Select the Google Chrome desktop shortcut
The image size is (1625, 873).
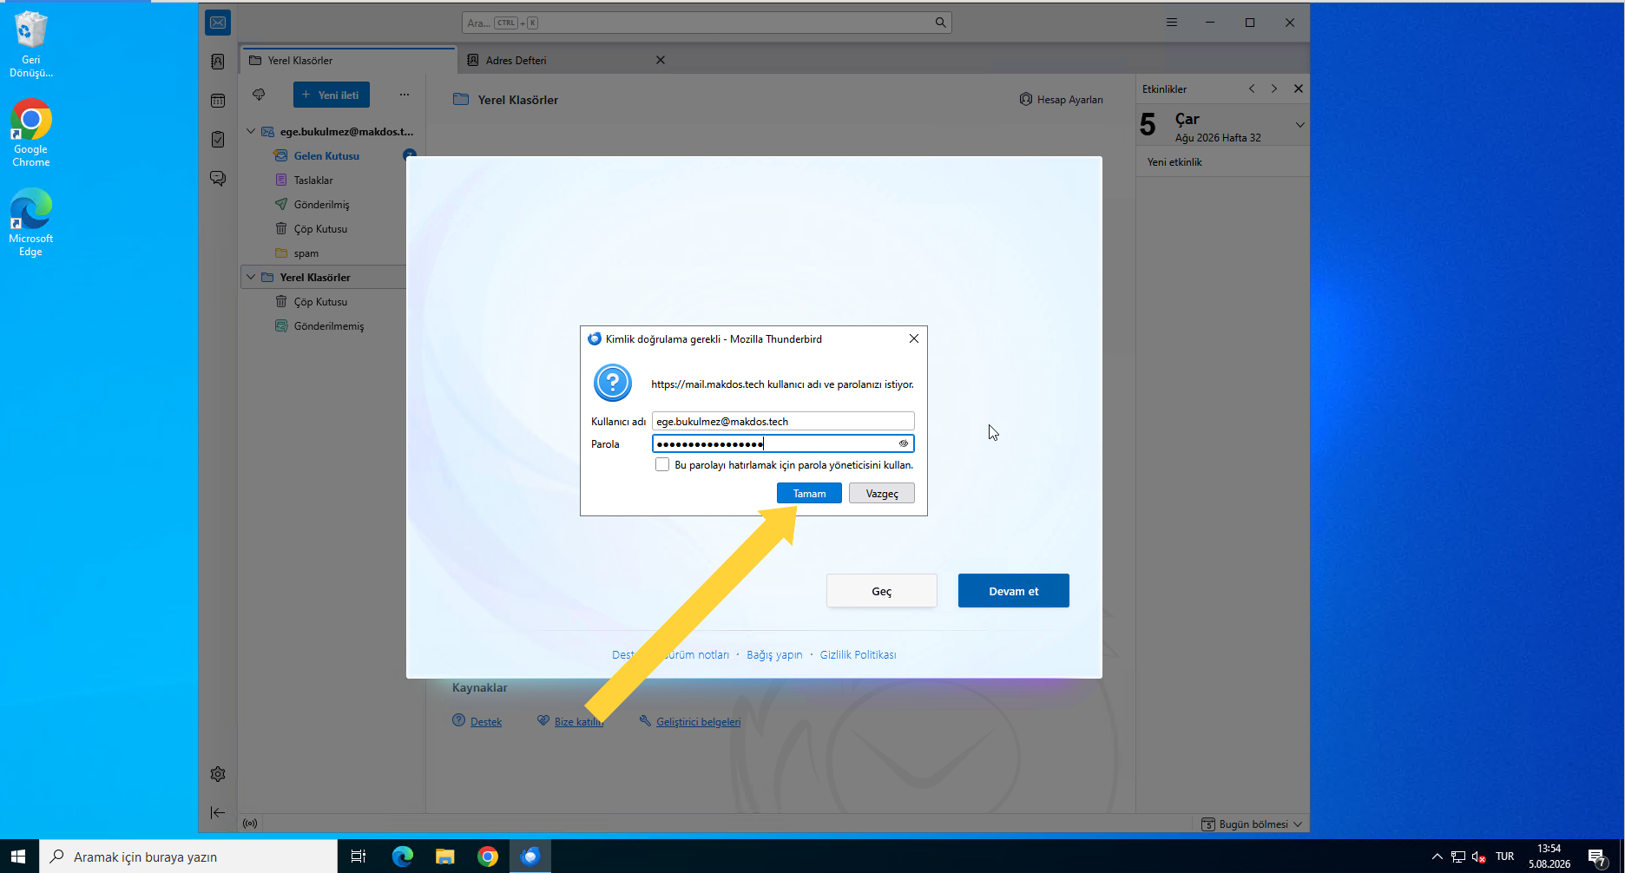pyautogui.click(x=31, y=133)
